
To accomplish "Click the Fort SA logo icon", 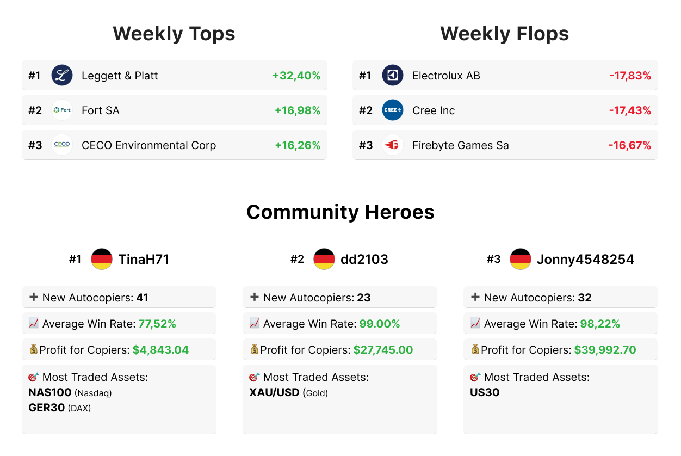I will [x=62, y=110].
